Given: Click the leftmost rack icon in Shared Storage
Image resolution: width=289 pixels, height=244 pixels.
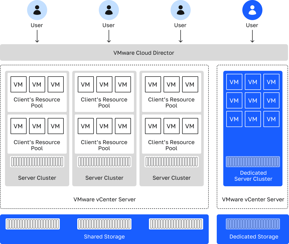Looking at the screenshot, I should coord(33,224).
